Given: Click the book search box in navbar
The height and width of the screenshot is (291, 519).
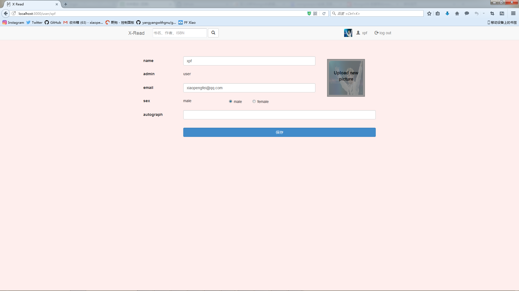Looking at the screenshot, I should point(180,33).
